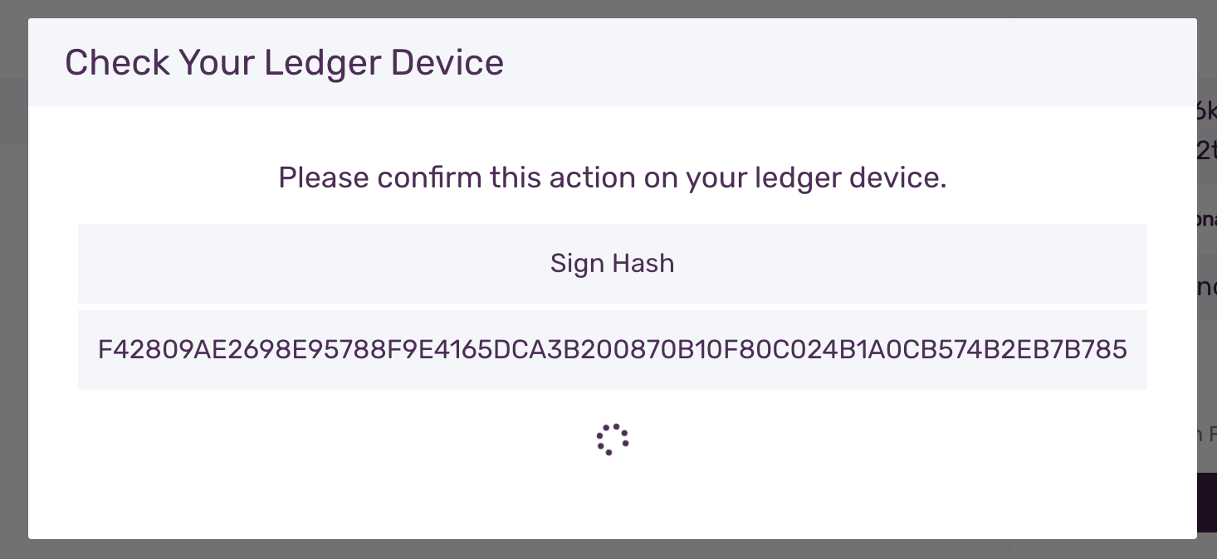Click the cut-off "ona" label at right
This screenshot has height=559, width=1217.
pyautogui.click(x=1207, y=221)
